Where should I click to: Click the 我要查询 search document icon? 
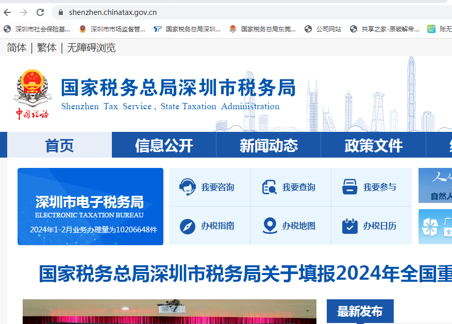(269, 187)
